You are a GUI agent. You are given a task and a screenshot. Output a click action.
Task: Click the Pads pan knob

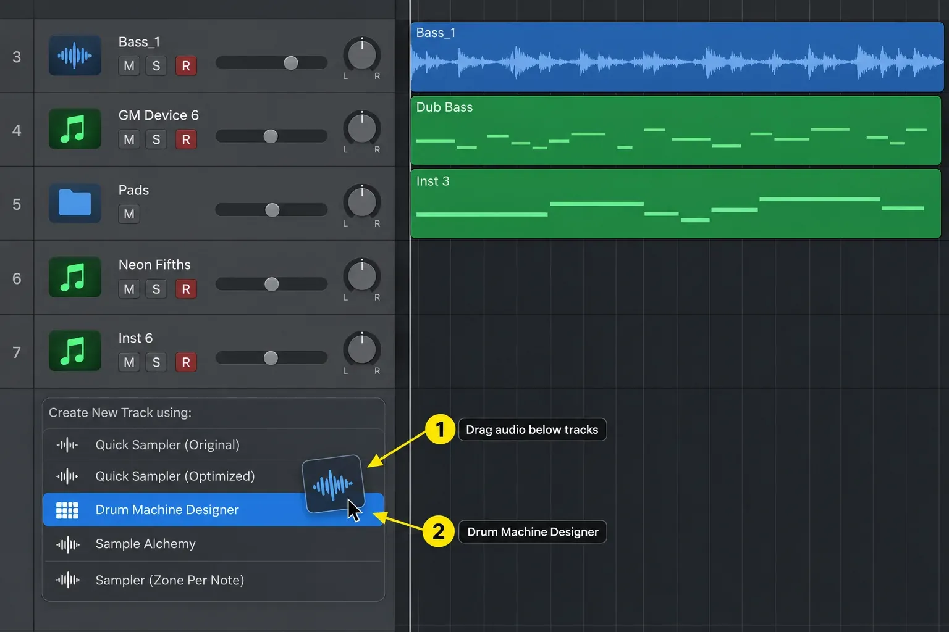pyautogui.click(x=362, y=202)
